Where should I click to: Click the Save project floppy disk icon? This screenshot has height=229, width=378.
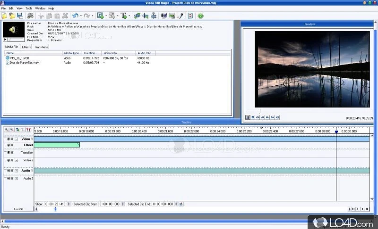tap(20, 16)
